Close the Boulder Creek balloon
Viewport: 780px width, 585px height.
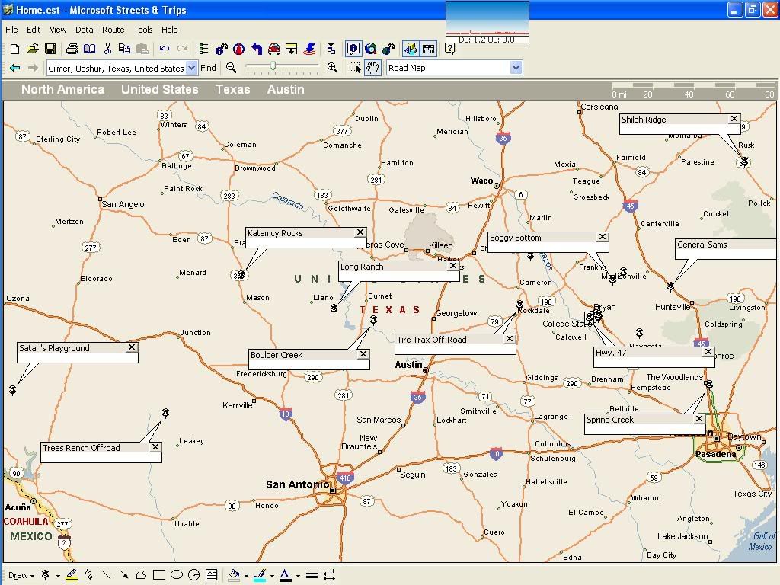tap(363, 353)
